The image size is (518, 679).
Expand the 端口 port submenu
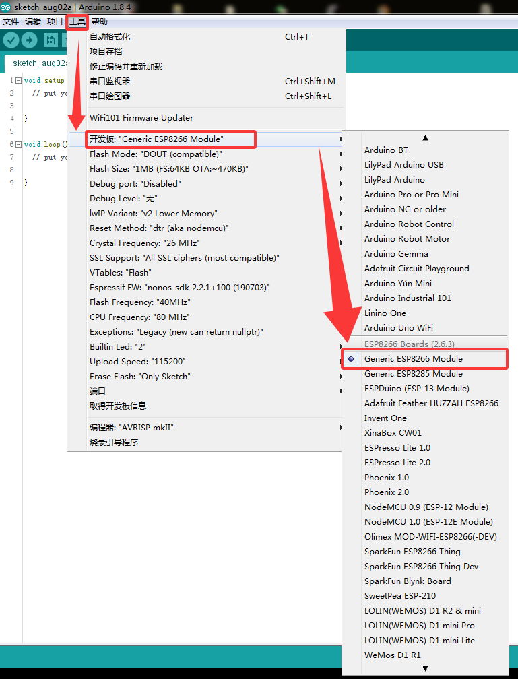pyautogui.click(x=206, y=391)
